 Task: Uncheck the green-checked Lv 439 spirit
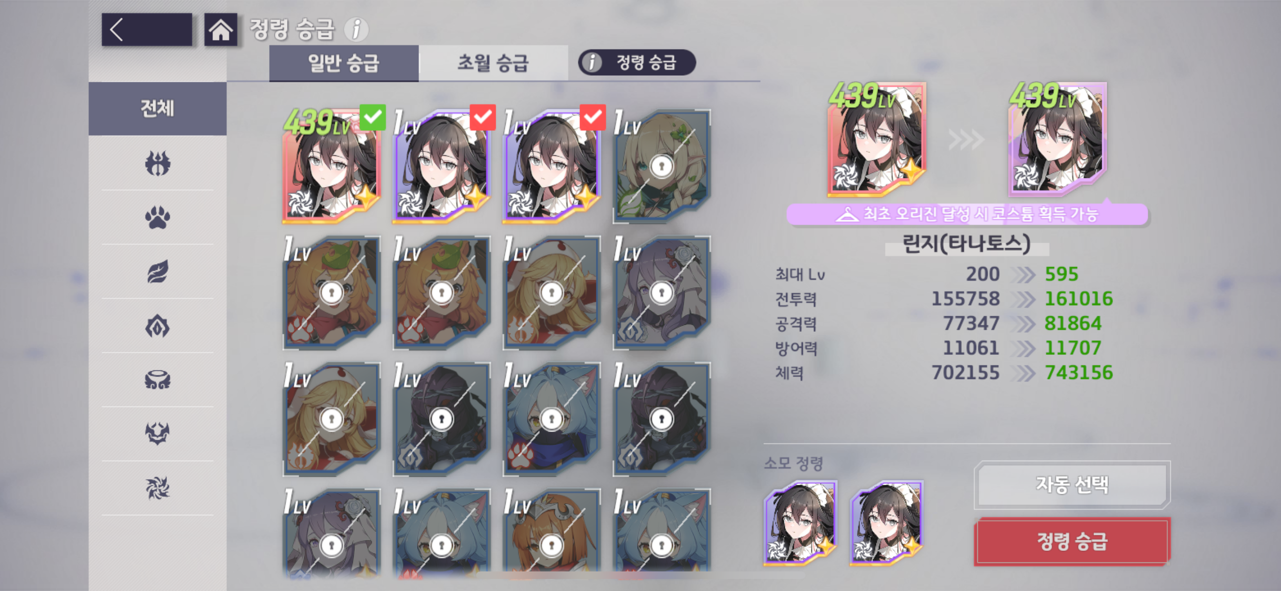coord(333,164)
